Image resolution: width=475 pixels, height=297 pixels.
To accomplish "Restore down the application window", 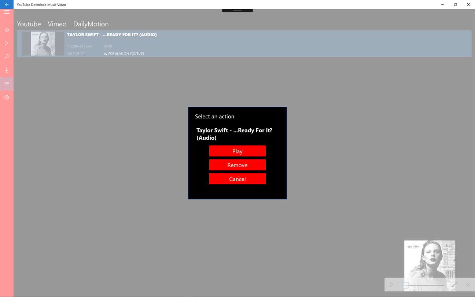I will (x=455, y=4).
